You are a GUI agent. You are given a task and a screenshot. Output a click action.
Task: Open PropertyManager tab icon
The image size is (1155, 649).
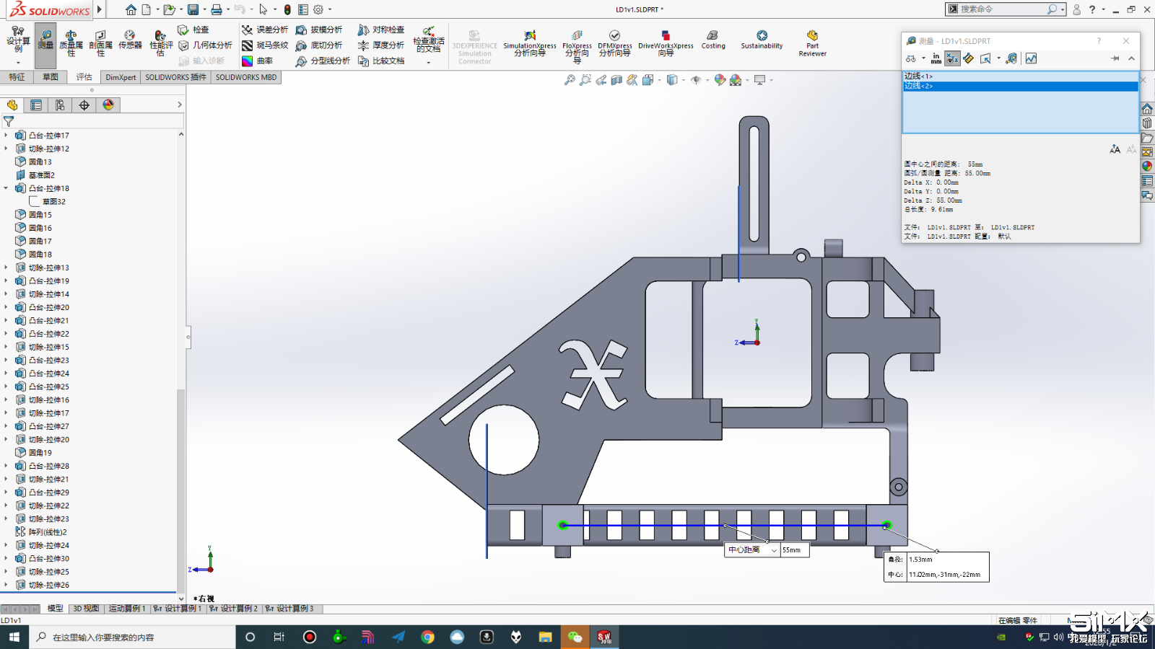pos(36,105)
